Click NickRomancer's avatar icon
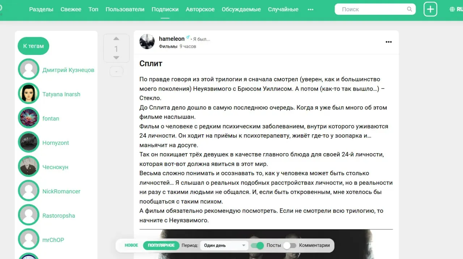463x259 pixels. 29,190
